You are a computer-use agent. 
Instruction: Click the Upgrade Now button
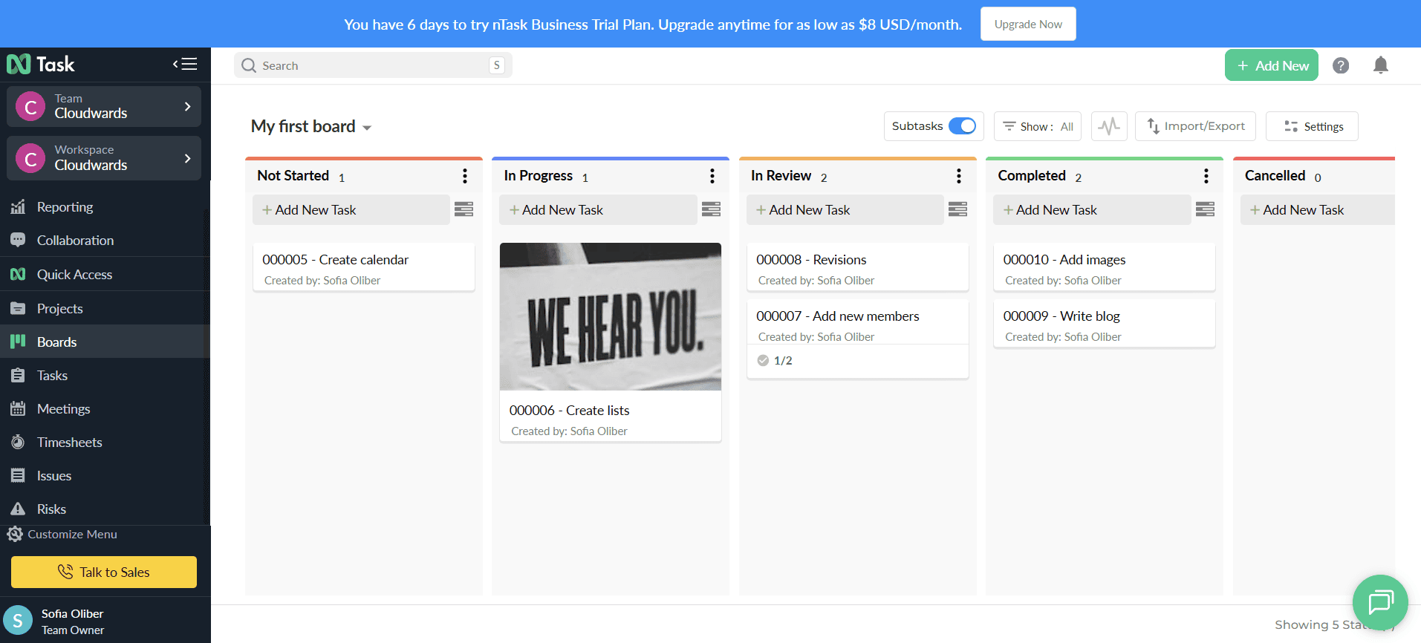(x=1027, y=25)
